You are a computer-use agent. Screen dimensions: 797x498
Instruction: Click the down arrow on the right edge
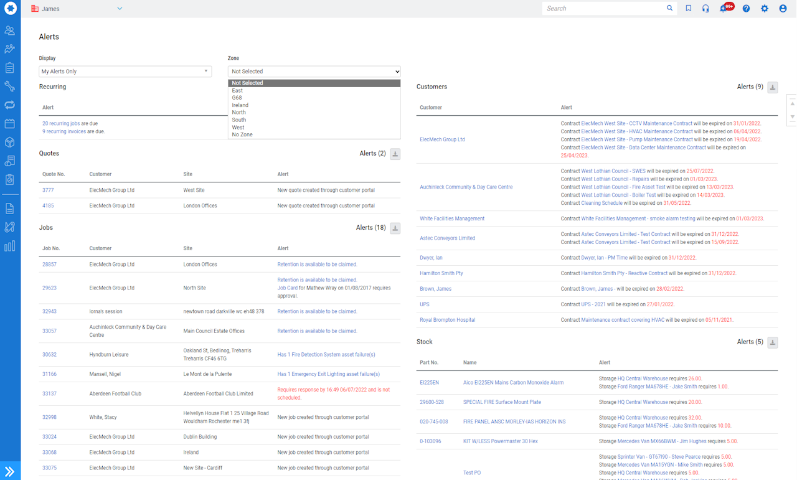pyautogui.click(x=793, y=117)
